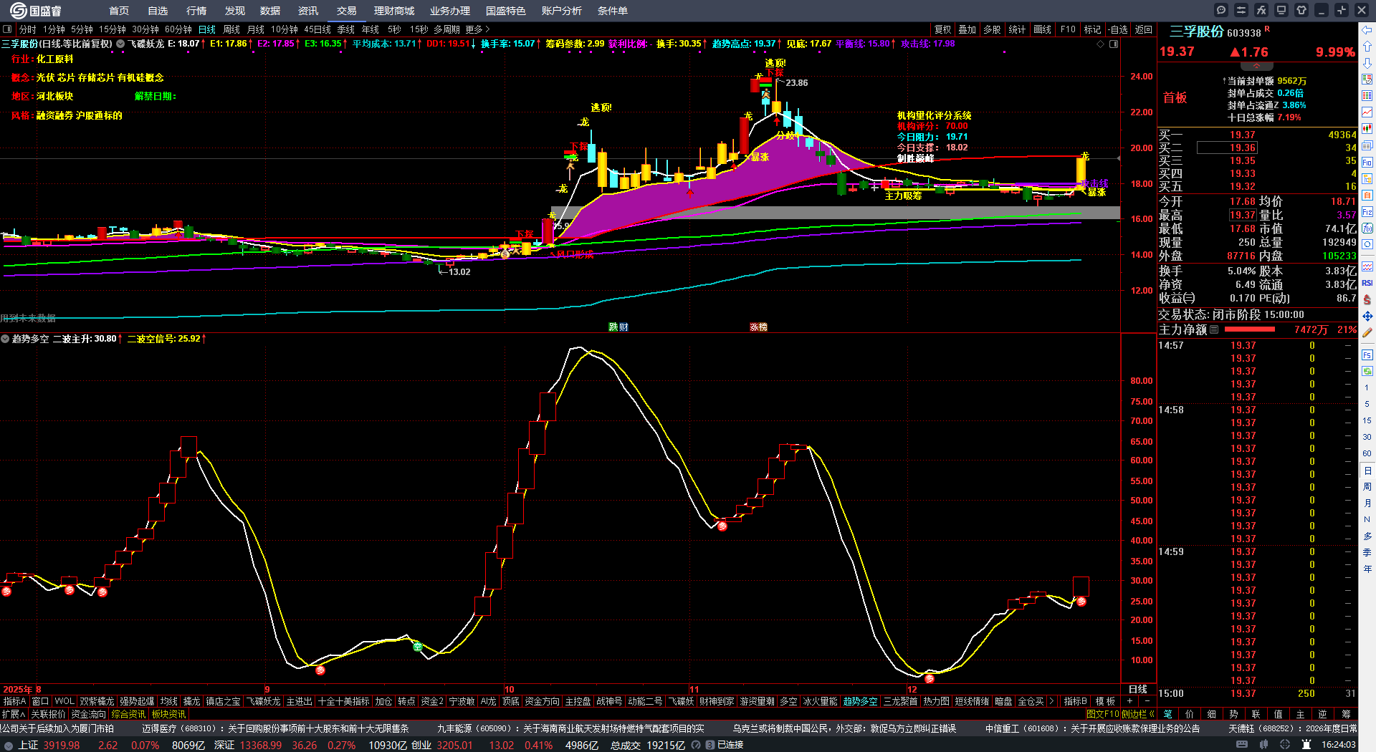
Task: Click the red 主力净额 progress bar
Action: click(x=1250, y=329)
